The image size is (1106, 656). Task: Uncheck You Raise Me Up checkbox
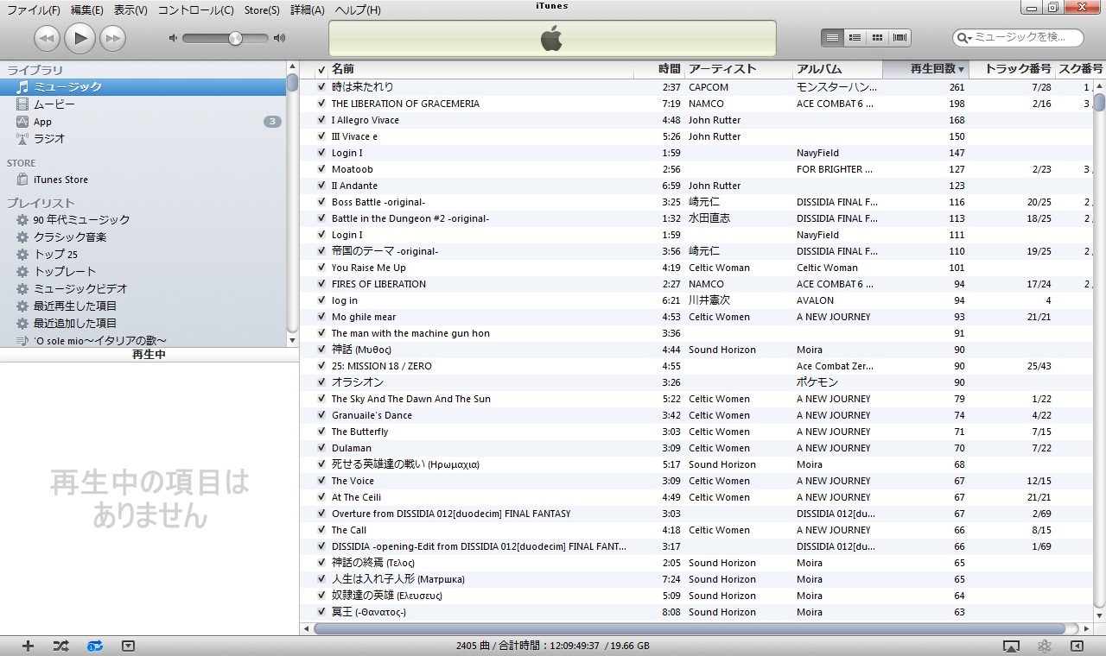[x=321, y=268]
